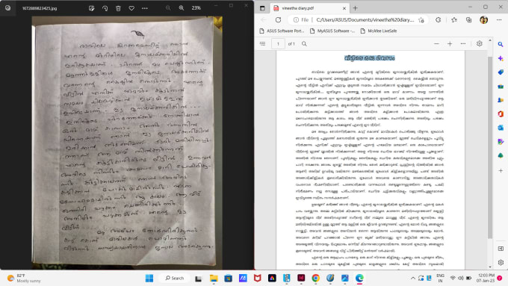
Task: Click the PDF page number field
Action: [x=278, y=44]
